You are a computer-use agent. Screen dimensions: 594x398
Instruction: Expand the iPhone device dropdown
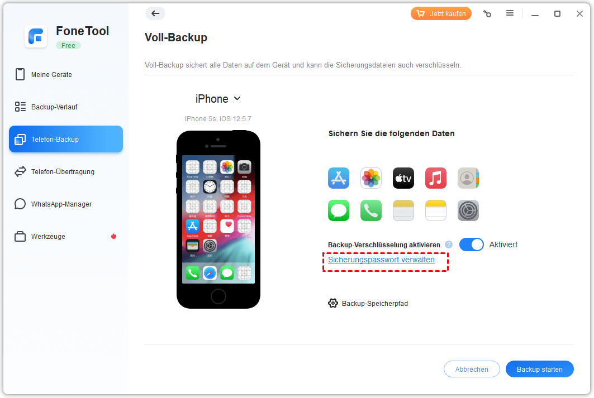click(218, 99)
